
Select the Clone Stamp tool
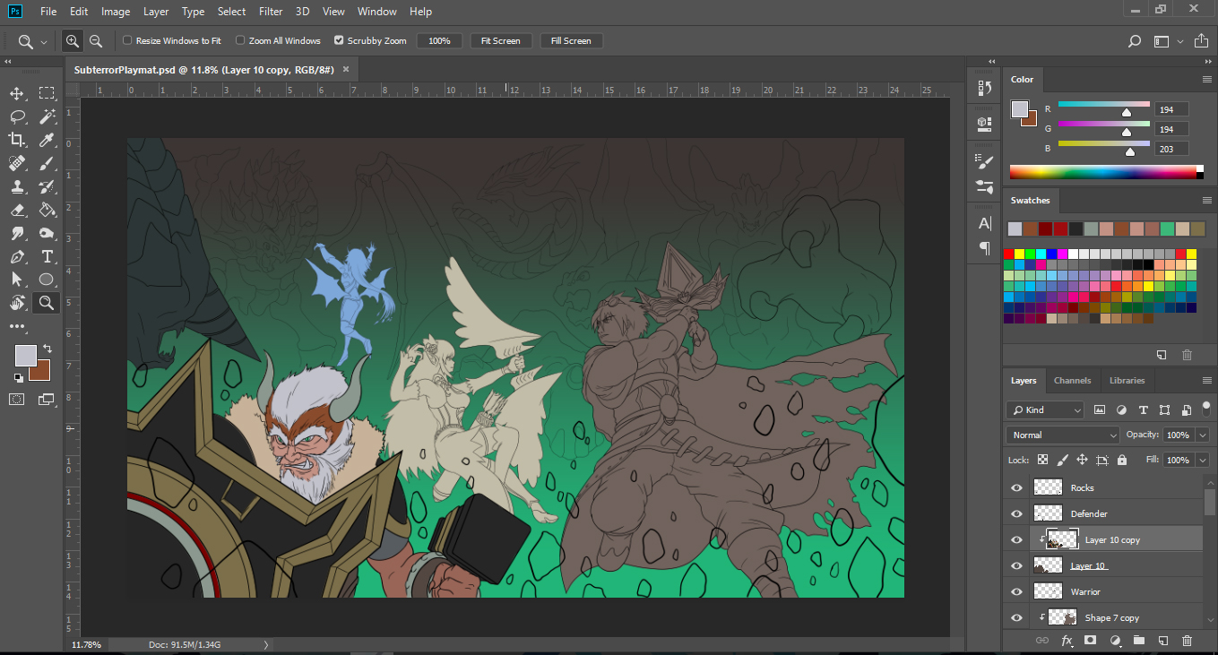pyautogui.click(x=17, y=186)
